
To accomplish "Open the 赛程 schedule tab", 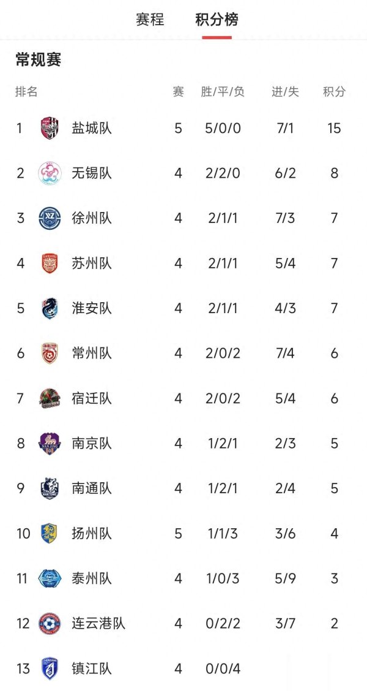I will click(x=150, y=20).
